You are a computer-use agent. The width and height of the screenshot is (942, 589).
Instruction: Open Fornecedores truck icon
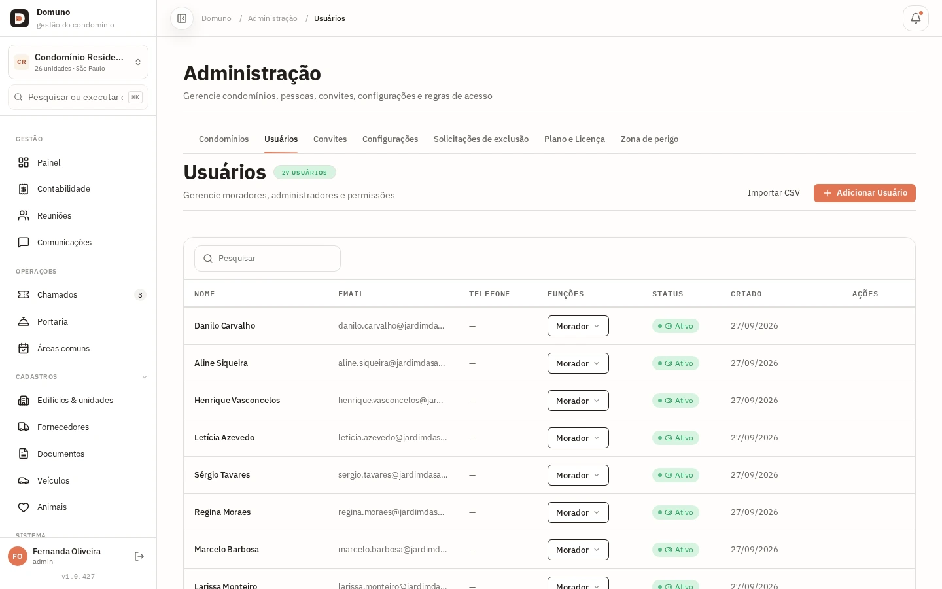(x=24, y=427)
